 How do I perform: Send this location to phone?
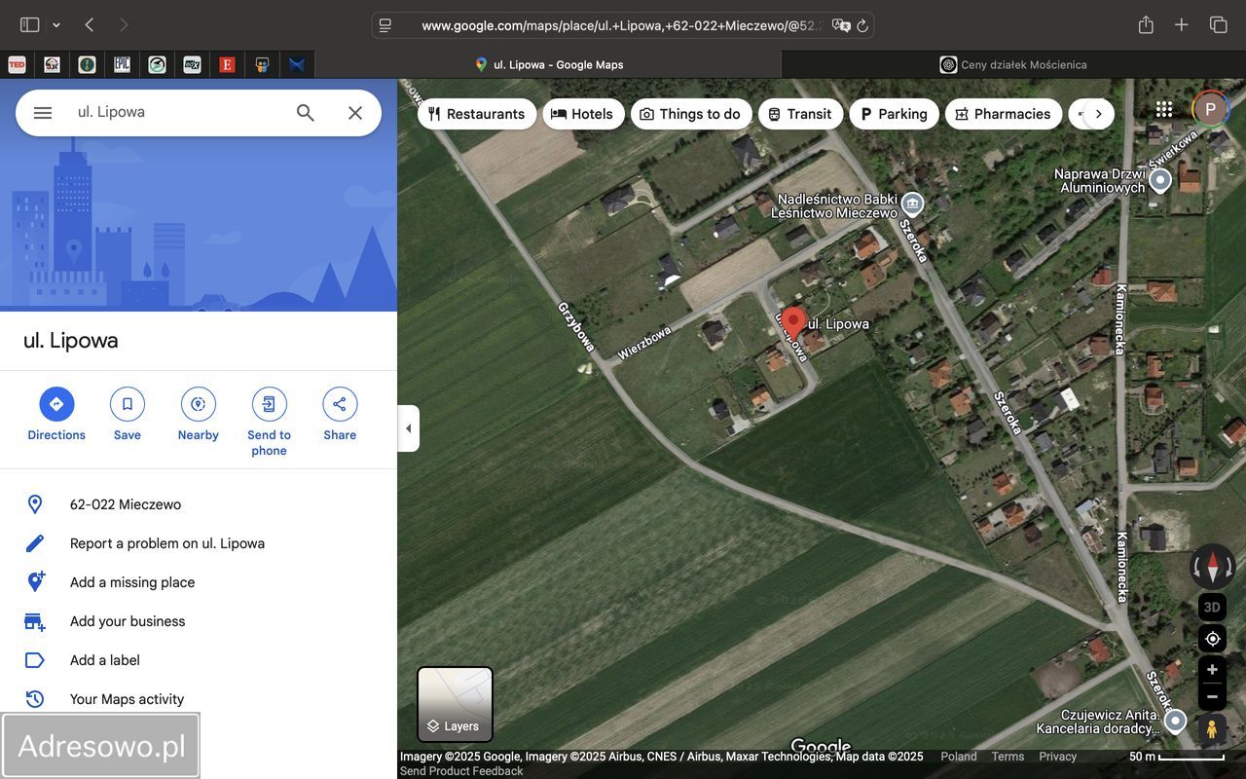(x=269, y=404)
